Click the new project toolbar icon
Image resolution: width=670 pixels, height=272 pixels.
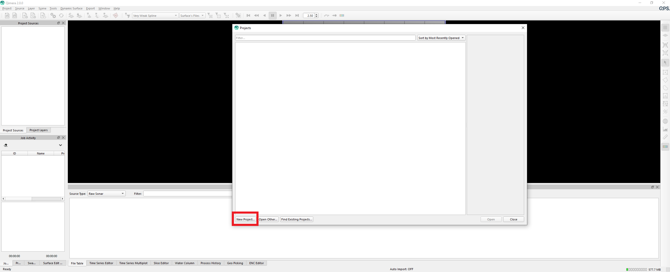tap(7, 15)
